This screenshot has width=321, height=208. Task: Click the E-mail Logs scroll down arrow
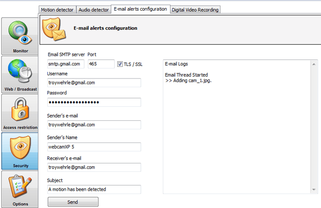314,189
